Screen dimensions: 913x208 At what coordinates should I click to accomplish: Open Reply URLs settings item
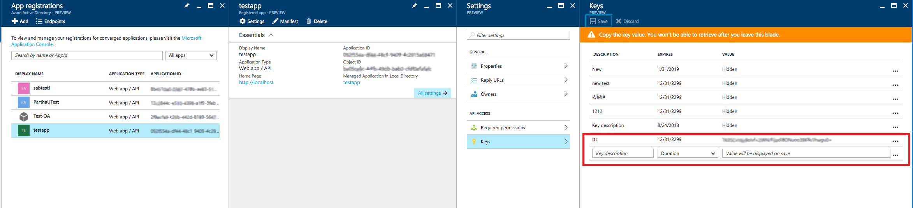[x=518, y=80]
